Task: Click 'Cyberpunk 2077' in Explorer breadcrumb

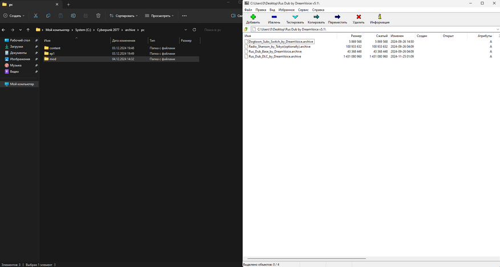Action: tap(108, 30)
